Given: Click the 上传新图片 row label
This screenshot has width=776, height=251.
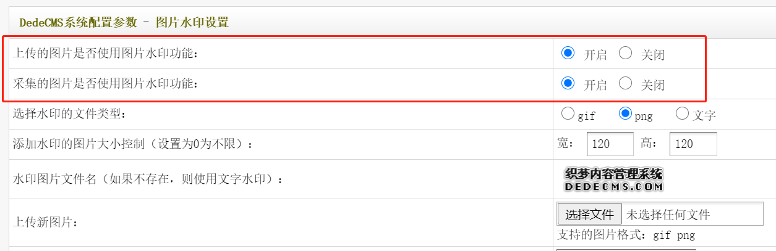Looking at the screenshot, I should click(x=46, y=223).
